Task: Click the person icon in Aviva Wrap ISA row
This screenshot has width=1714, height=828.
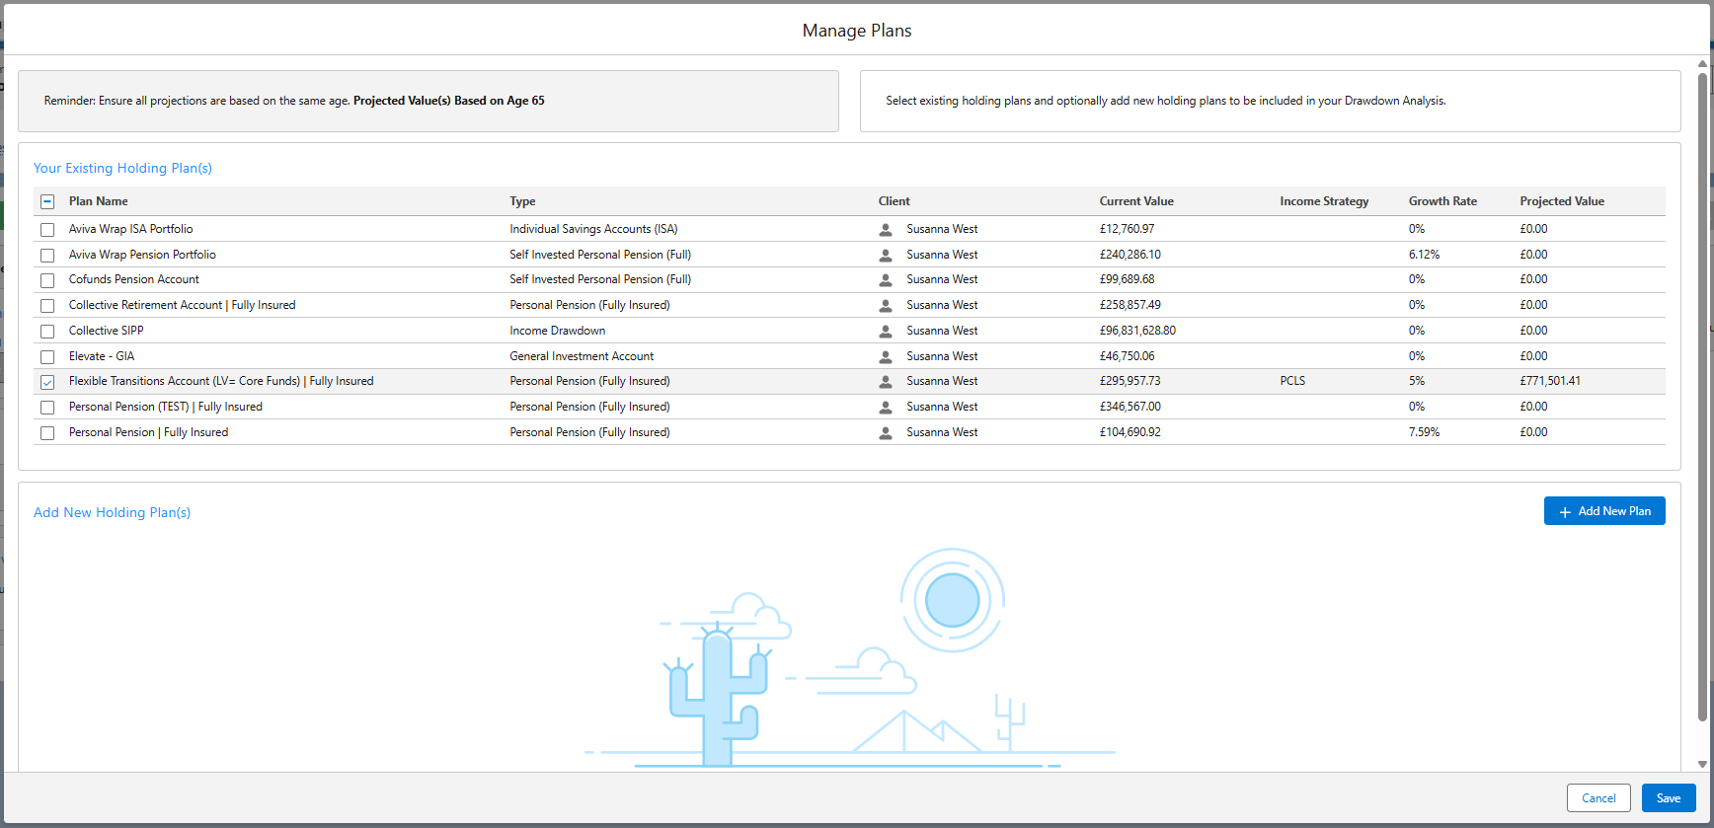Action: [886, 229]
